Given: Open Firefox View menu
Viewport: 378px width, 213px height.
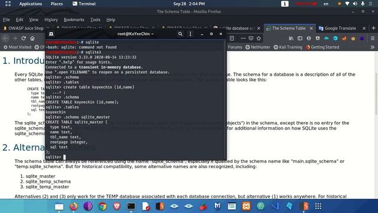Looking at the screenshot, I should coord(34,20).
